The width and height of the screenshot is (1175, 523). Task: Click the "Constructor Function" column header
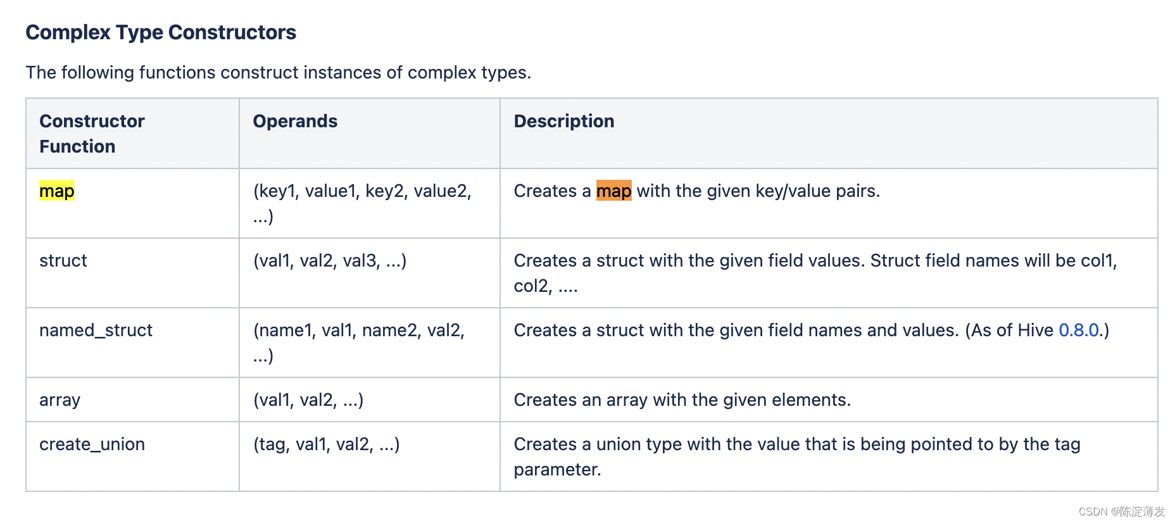(132, 134)
